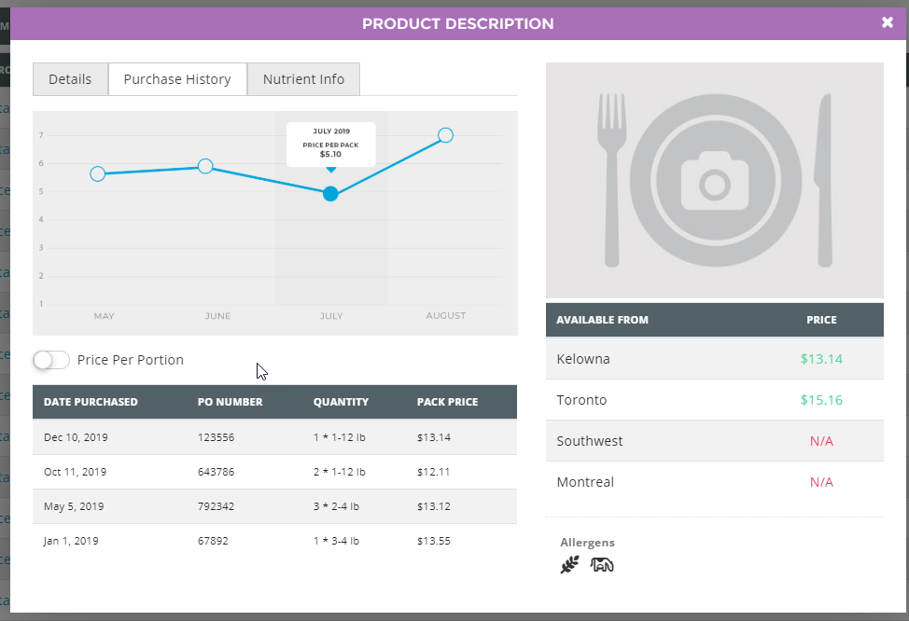
Task: Click the Montreal N/A price
Action: click(x=821, y=483)
